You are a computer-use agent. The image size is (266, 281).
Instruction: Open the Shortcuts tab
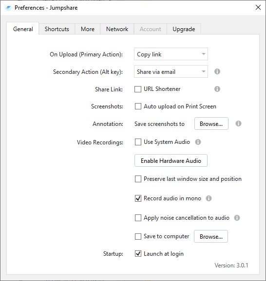(x=57, y=29)
